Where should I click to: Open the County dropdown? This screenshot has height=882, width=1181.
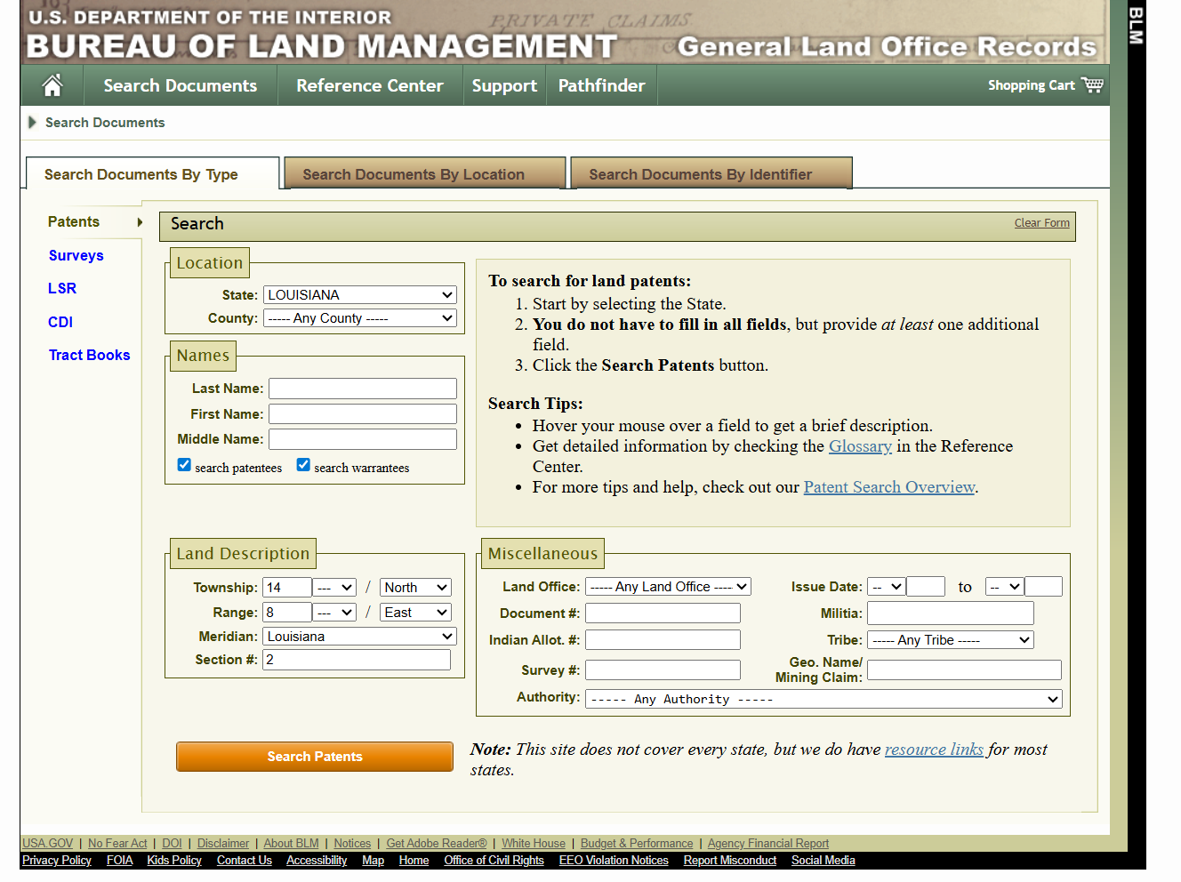point(360,318)
